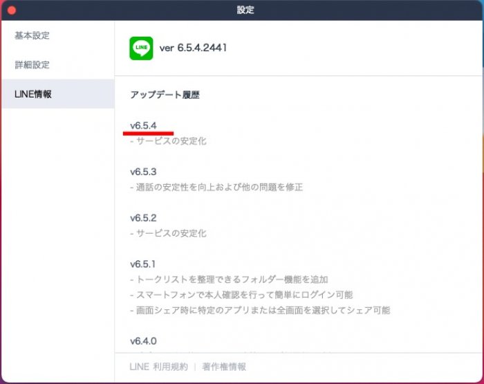This screenshot has width=484, height=384.
Task: Select the v6.5.3 version heading
Action: 143,172
